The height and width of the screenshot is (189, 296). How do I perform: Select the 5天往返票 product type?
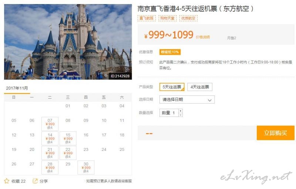172,87
